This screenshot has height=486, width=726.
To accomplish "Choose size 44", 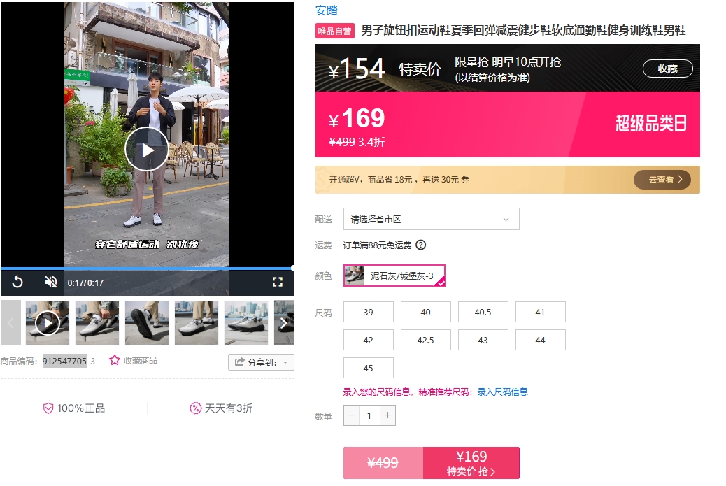I will click(x=541, y=340).
